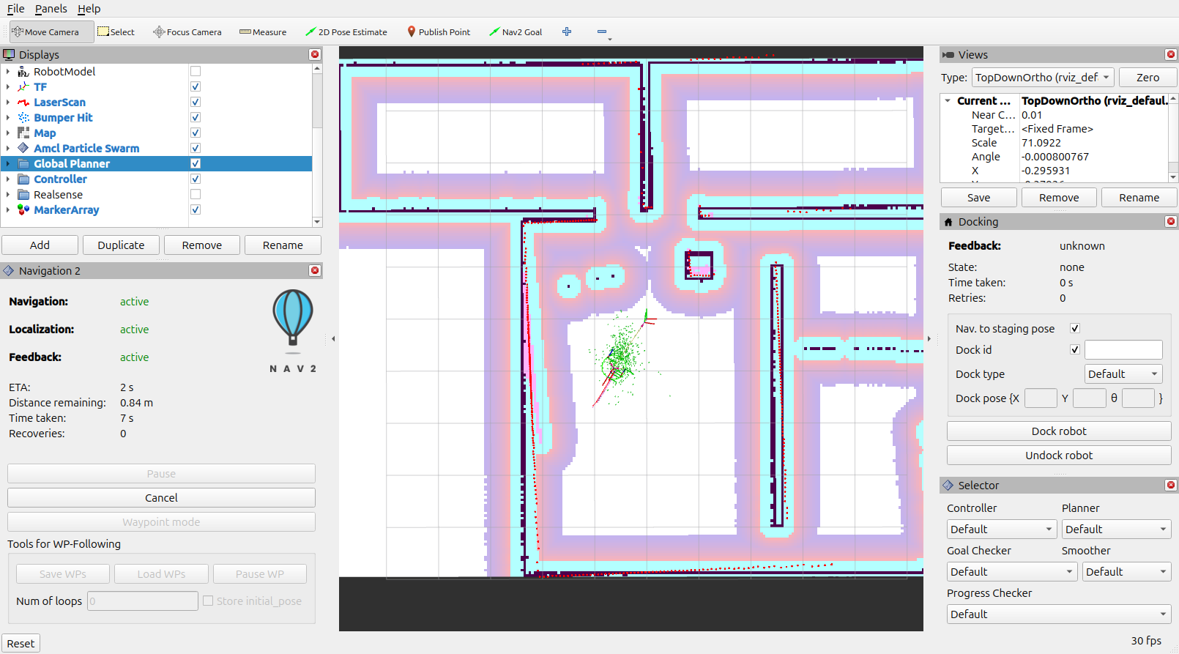Viewport: 1179px width, 654px height.
Task: Activate the Nav2 Goal tool
Action: [516, 32]
